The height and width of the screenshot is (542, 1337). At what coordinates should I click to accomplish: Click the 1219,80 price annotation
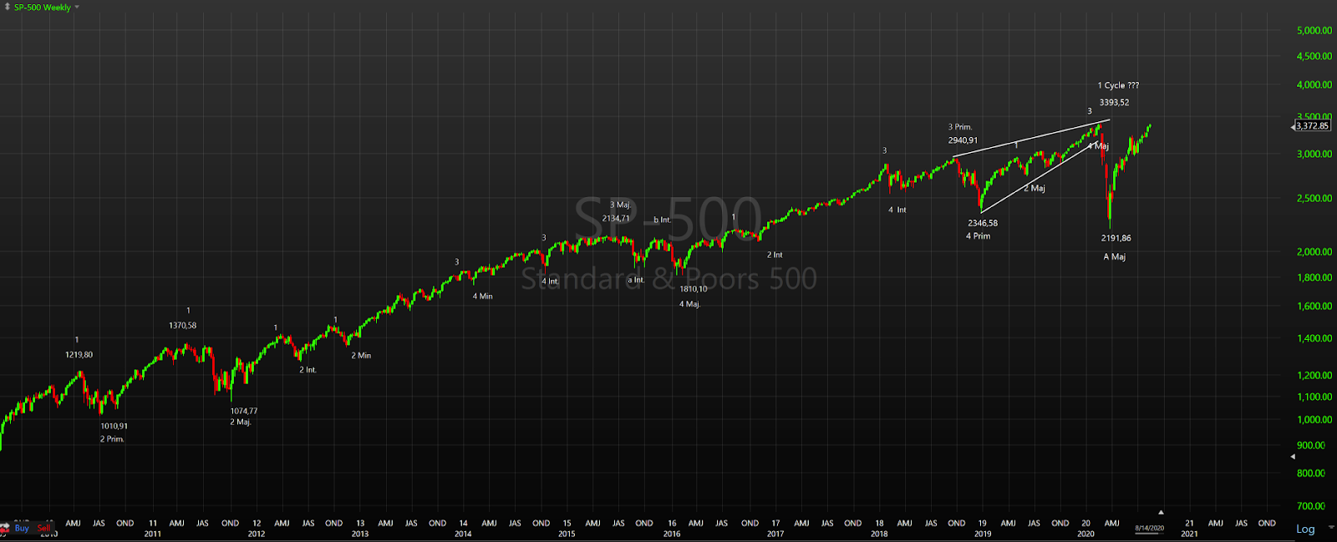point(79,355)
